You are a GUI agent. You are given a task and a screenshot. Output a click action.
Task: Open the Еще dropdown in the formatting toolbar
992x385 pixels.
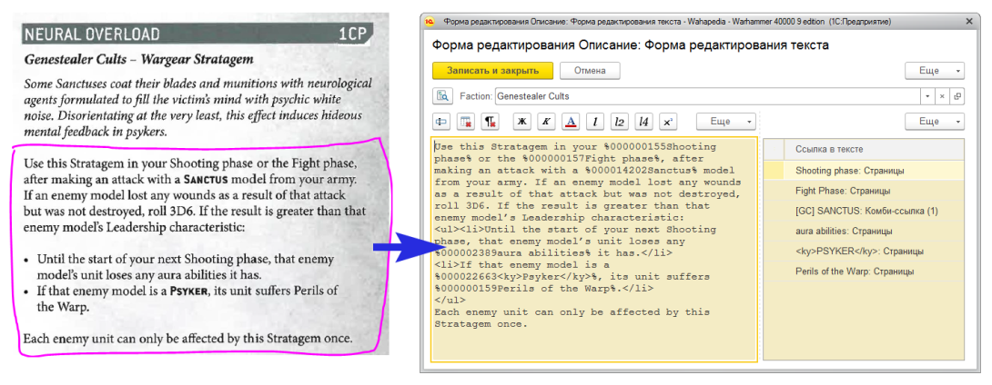click(725, 121)
